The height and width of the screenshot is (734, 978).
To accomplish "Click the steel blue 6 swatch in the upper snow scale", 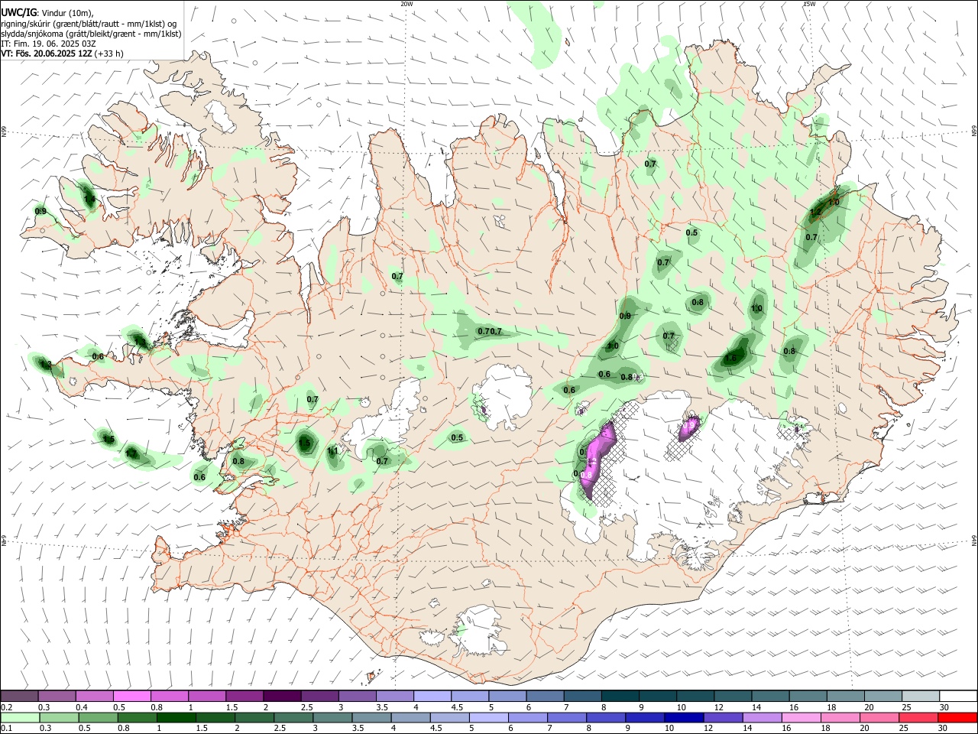I will tap(546, 697).
